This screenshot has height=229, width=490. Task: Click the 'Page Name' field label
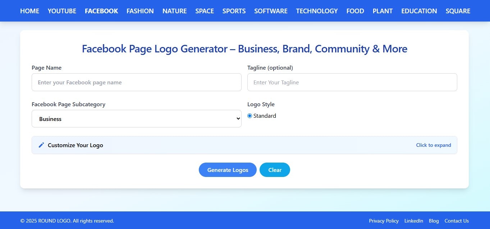pyautogui.click(x=46, y=68)
